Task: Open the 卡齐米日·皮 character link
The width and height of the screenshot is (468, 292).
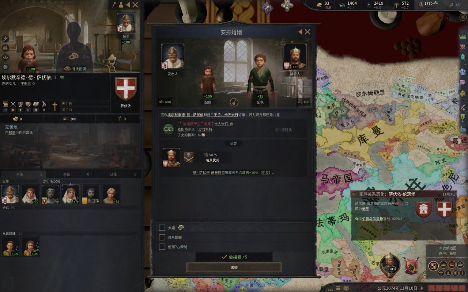Action: click(x=224, y=124)
